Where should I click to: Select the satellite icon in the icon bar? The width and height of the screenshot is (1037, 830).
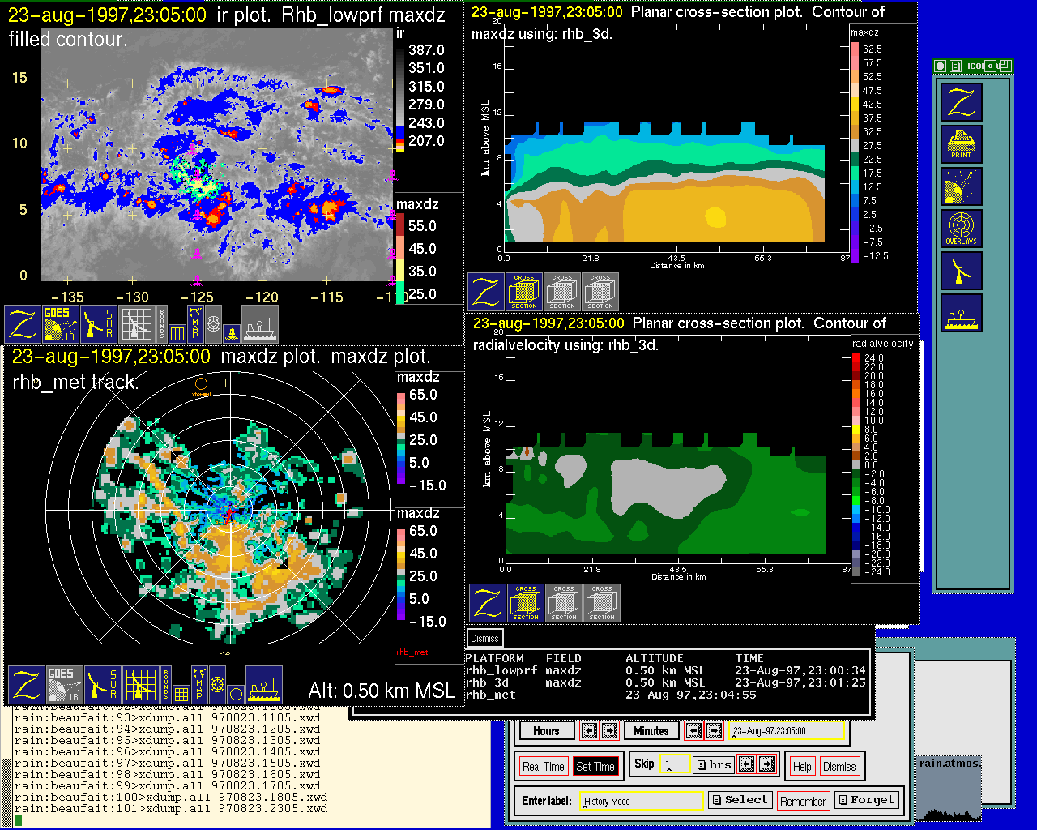[x=961, y=186]
